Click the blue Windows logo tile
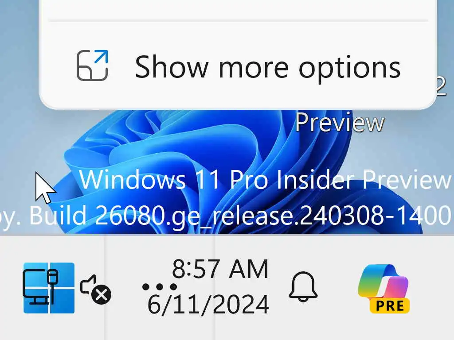Viewport: 454px width, 340px height. coord(49,288)
